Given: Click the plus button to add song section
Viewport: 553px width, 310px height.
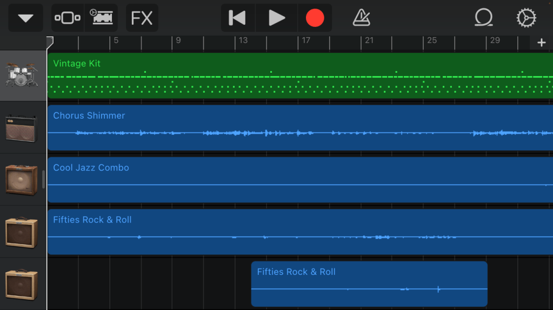Looking at the screenshot, I should coord(541,43).
